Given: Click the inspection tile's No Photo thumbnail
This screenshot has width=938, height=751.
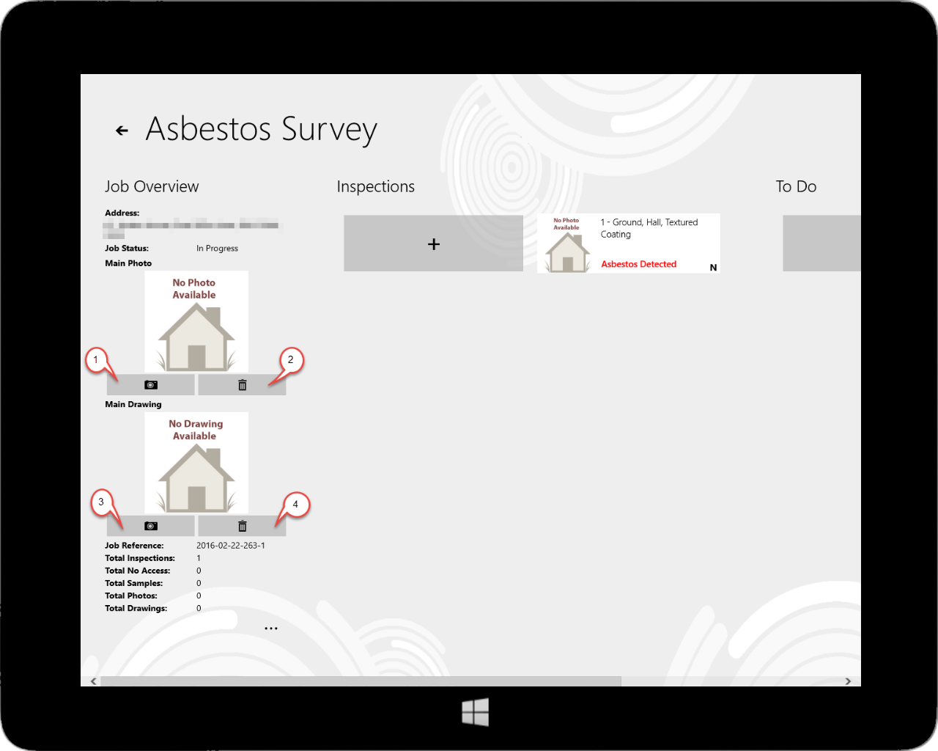Looking at the screenshot, I should coord(567,243).
